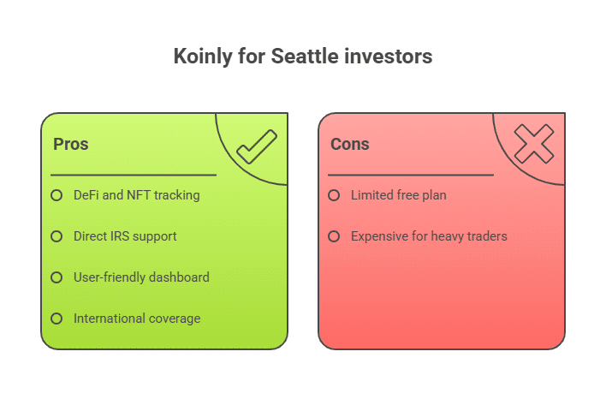
Task: Click the empty red area of Cons card
Action: [442, 298]
